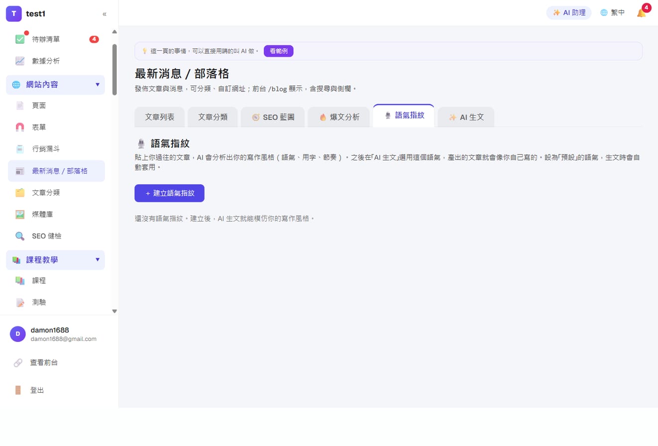Collapse the 網站內容 section arrow
658x446 pixels.
tap(98, 85)
